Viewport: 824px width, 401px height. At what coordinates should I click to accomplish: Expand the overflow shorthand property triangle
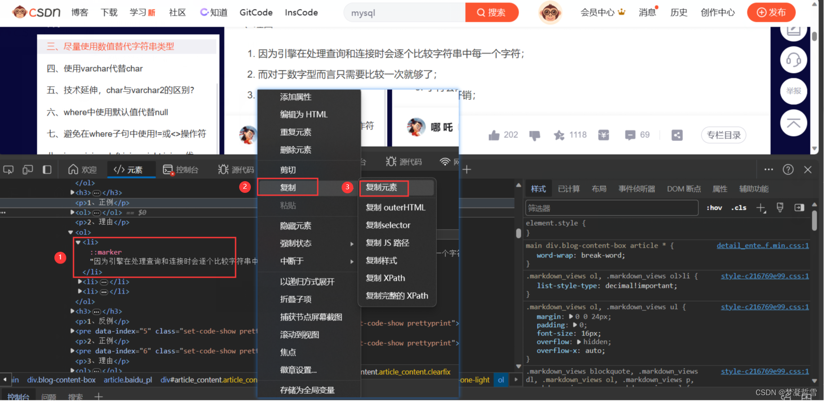[x=579, y=342]
